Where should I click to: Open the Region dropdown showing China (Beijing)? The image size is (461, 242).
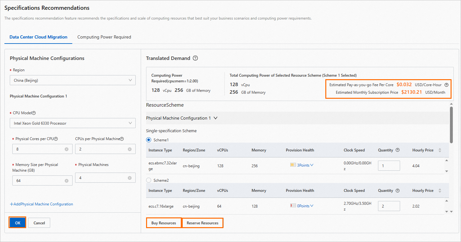(x=73, y=80)
